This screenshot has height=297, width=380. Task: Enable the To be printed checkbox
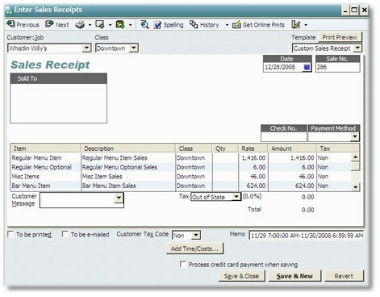[10, 234]
